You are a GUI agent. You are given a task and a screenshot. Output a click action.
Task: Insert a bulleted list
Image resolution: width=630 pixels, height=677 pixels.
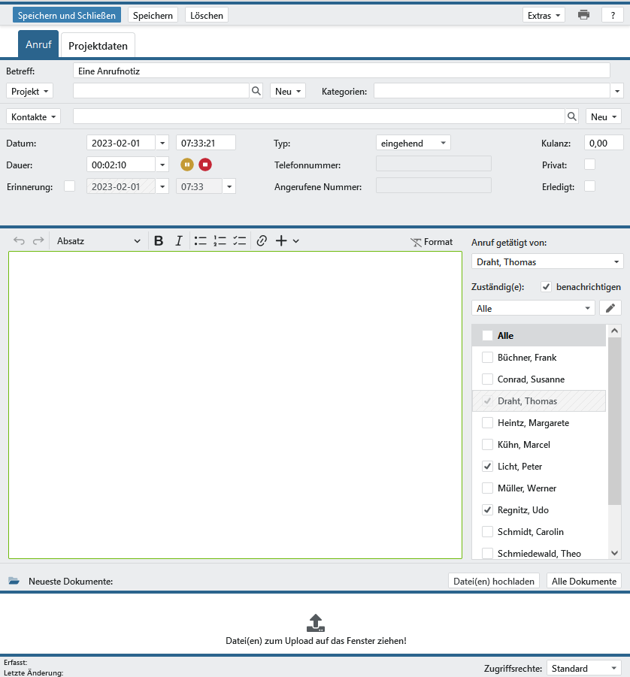(x=201, y=241)
